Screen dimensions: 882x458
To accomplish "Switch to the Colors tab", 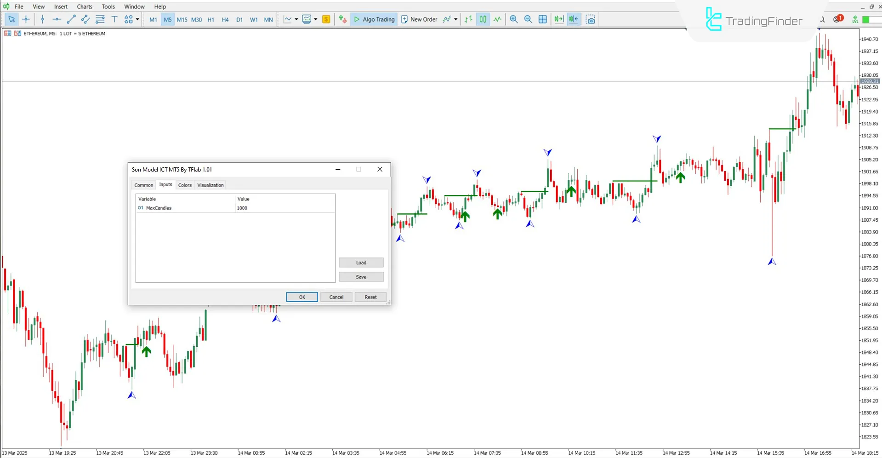I will pos(185,185).
